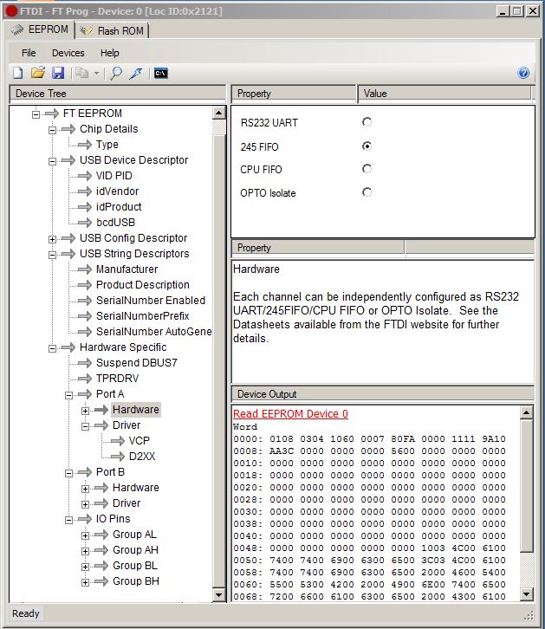Expand the Port A Hardware node
This screenshot has width=545, height=629.
(85, 411)
